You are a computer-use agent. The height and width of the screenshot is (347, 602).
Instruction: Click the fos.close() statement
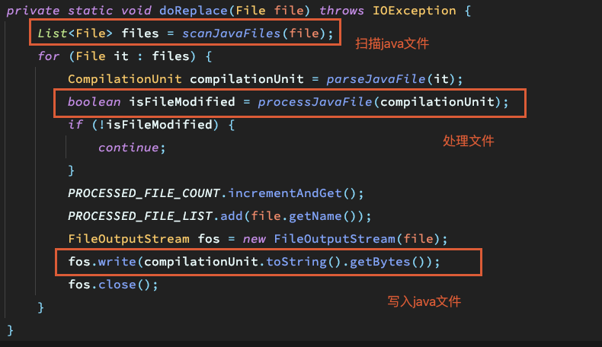click(x=113, y=285)
